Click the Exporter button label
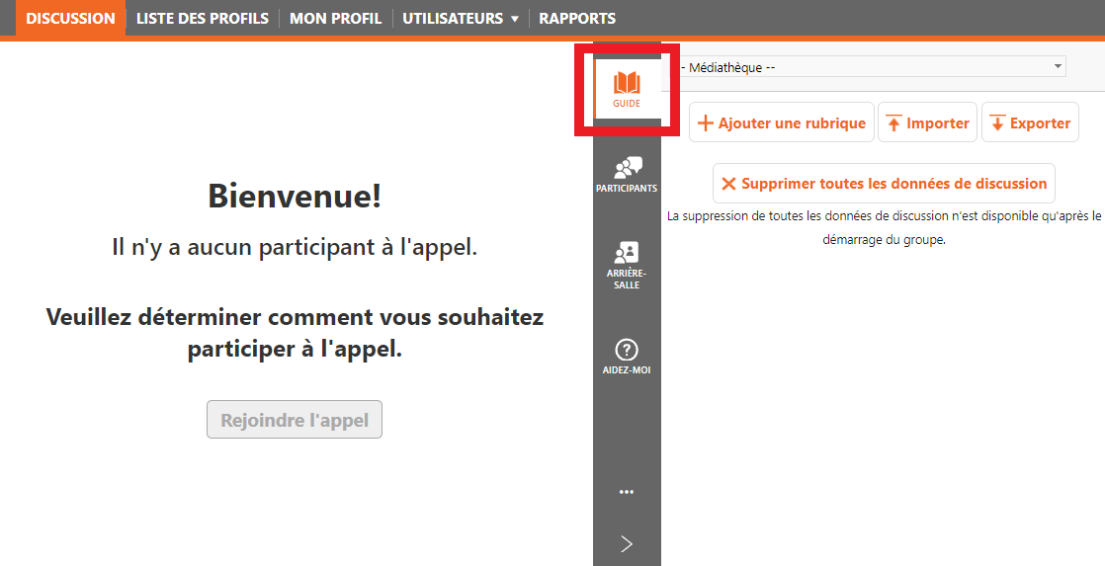 (x=1040, y=123)
